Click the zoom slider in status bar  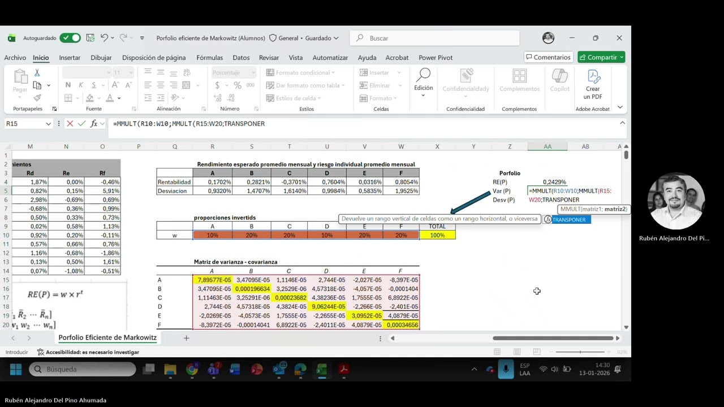click(581, 352)
